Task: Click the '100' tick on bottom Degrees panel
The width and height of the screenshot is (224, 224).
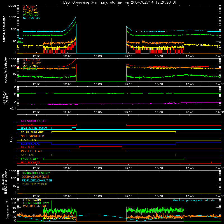Action: [13, 199]
